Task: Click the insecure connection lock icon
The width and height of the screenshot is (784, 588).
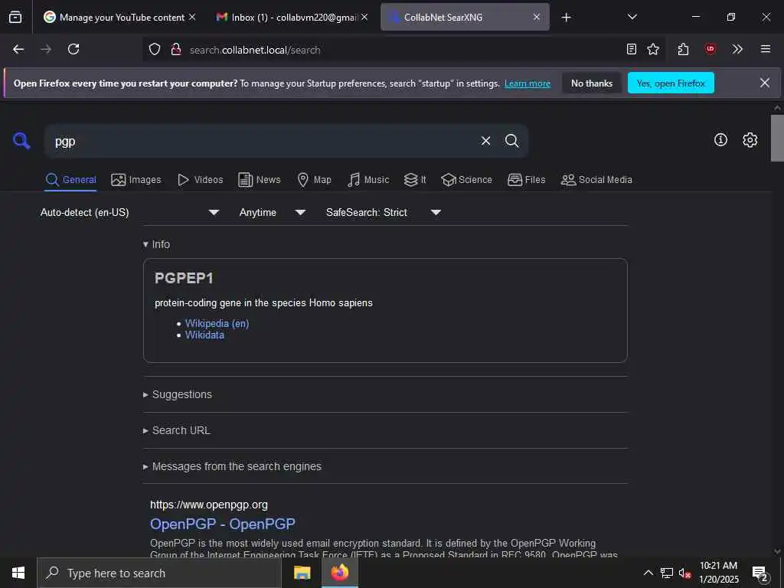Action: [x=176, y=49]
